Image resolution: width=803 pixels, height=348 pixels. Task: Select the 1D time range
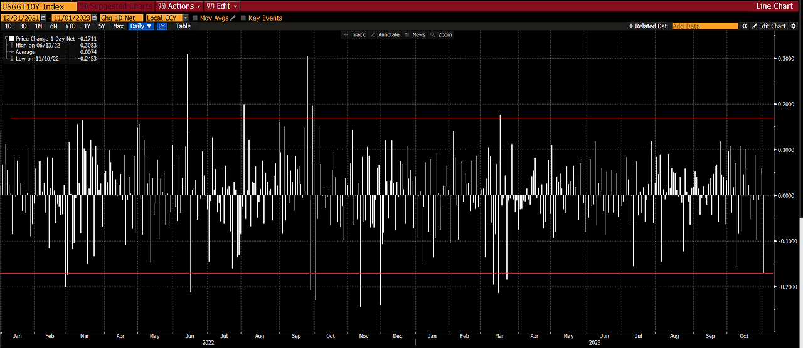pos(8,26)
